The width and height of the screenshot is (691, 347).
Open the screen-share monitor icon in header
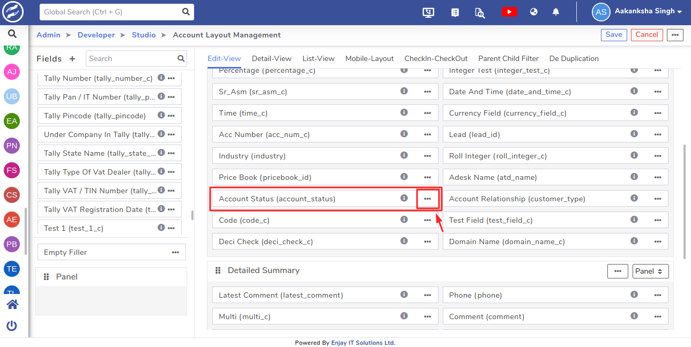(x=428, y=12)
